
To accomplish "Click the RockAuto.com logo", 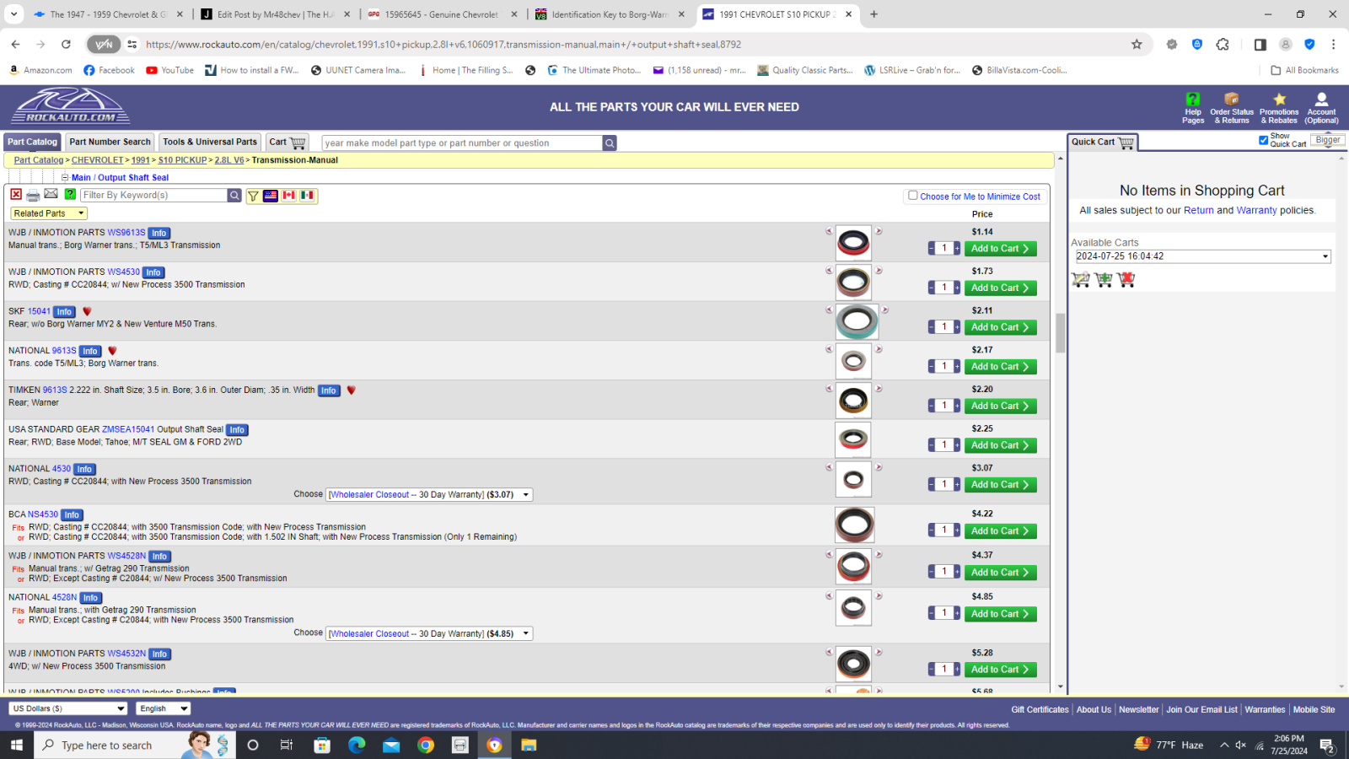I will (70, 106).
